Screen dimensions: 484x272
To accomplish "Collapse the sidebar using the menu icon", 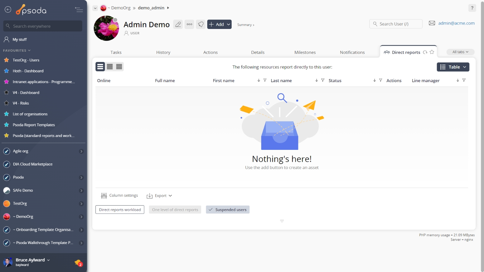I will point(79,10).
